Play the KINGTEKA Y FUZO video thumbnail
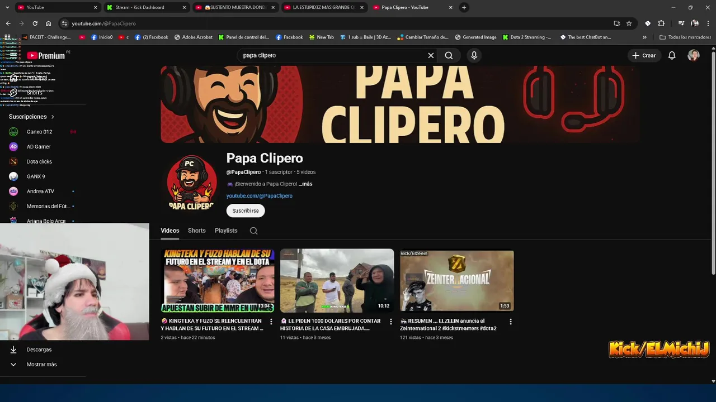The height and width of the screenshot is (402, 716). tap(218, 280)
